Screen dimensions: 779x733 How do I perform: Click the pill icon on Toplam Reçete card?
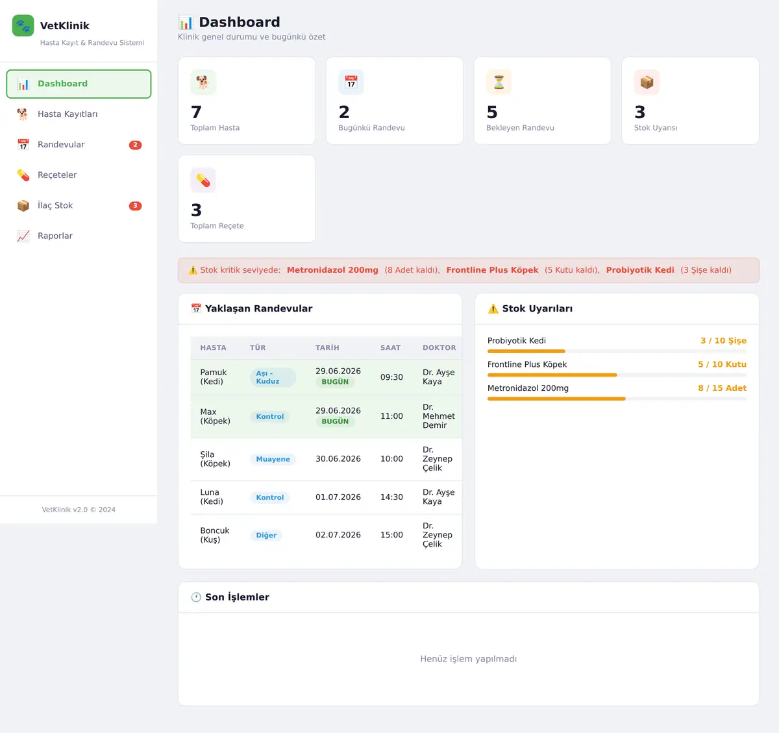pos(203,180)
